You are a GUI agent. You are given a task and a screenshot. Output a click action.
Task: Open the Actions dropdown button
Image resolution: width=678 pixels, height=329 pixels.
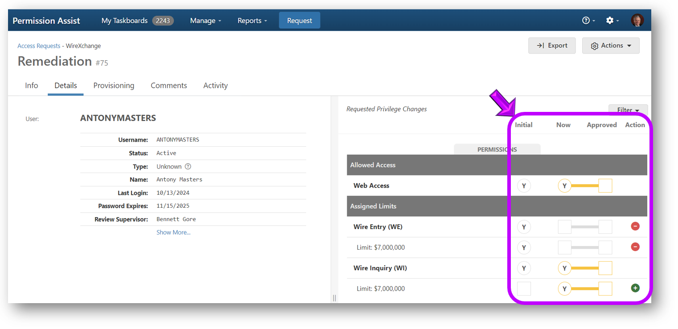(611, 45)
